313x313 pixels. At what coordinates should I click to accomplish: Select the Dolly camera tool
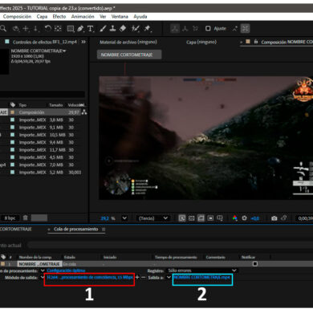tap(36, 29)
